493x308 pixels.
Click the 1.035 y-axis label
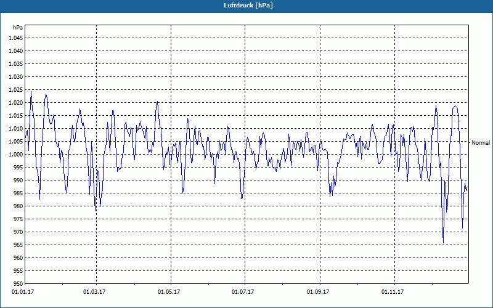pyautogui.click(x=16, y=64)
